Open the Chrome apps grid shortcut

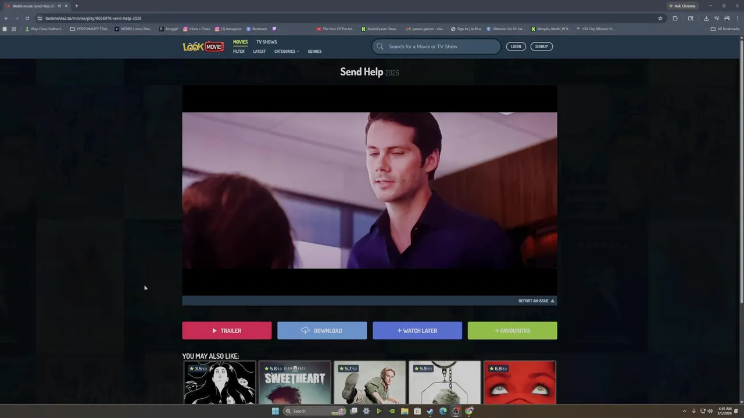coord(13,28)
